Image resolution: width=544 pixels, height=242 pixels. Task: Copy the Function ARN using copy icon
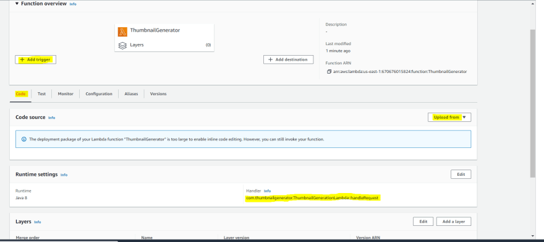click(x=329, y=72)
